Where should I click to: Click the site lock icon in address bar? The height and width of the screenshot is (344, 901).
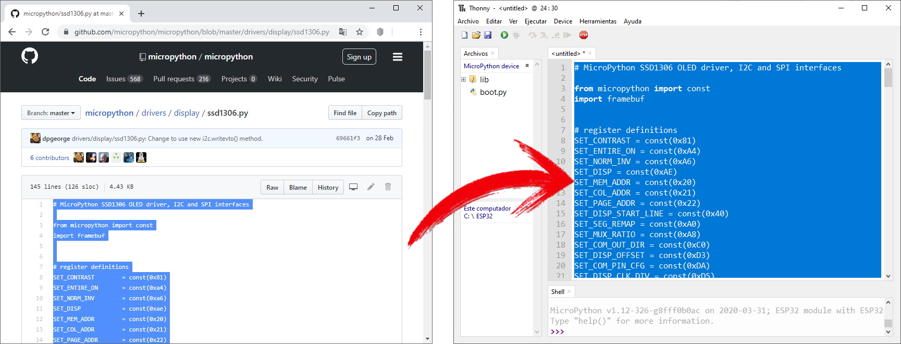click(66, 32)
